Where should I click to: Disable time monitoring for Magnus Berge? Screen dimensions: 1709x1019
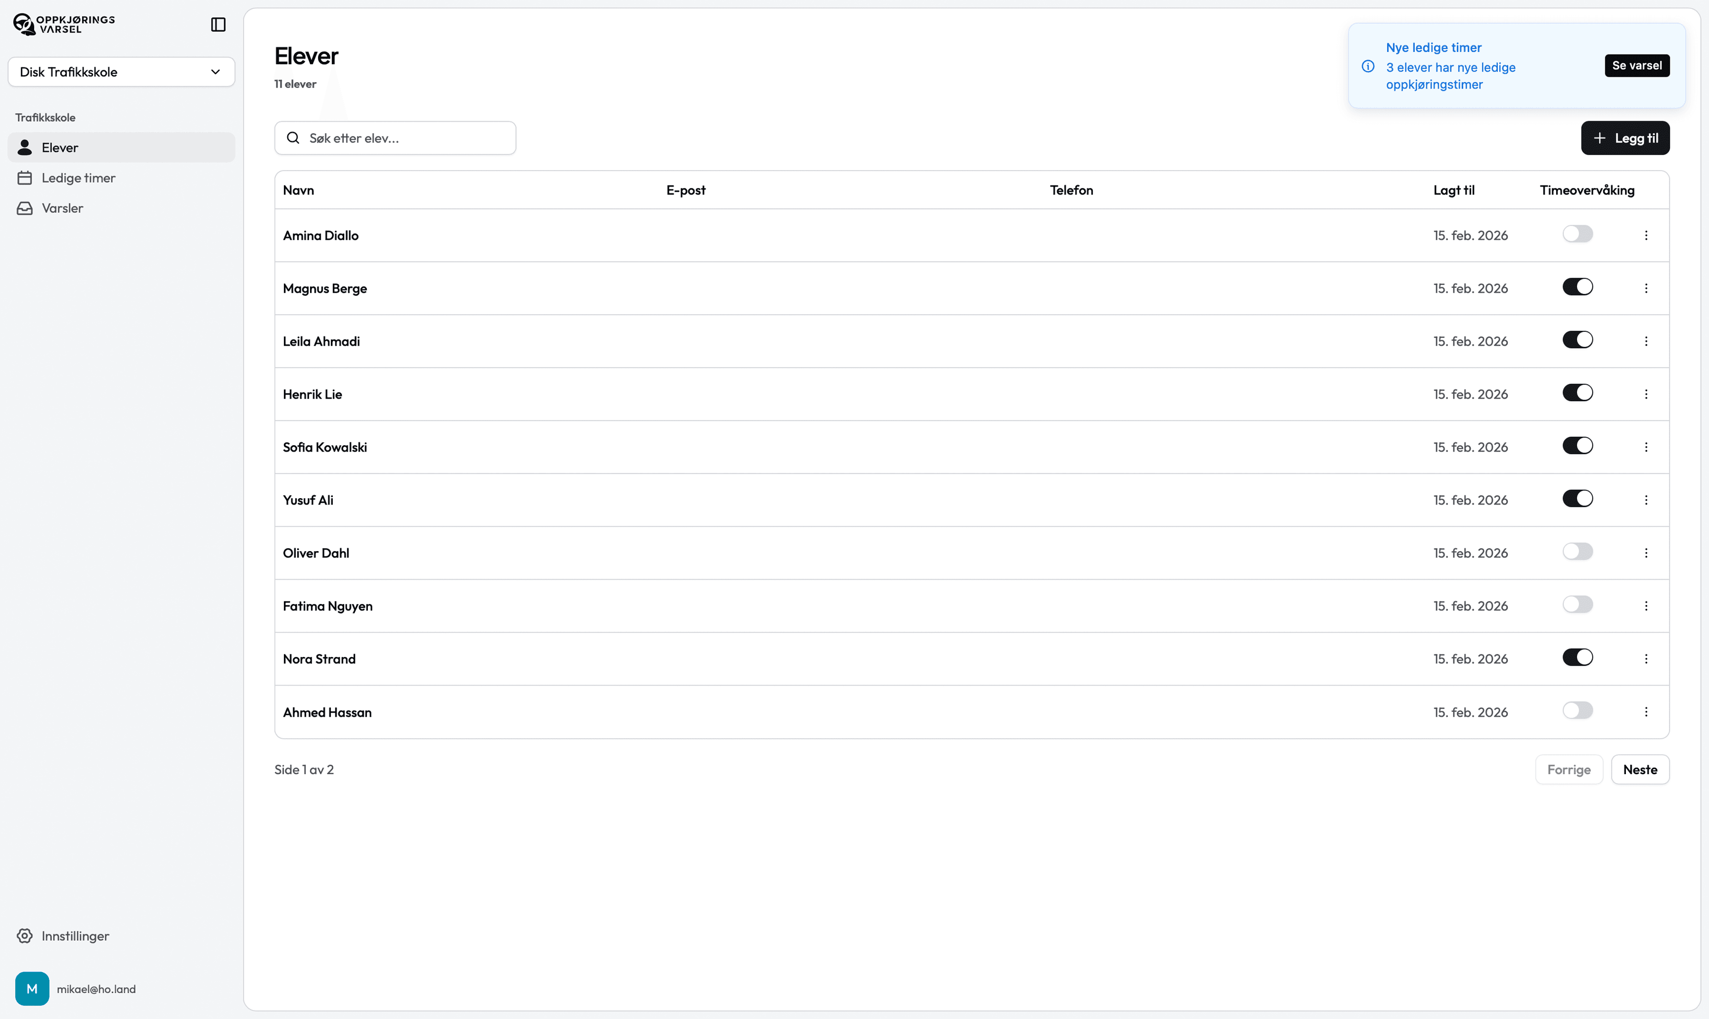1577,287
